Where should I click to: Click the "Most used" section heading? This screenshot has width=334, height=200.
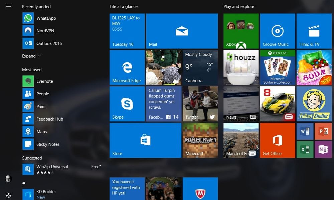click(x=32, y=70)
